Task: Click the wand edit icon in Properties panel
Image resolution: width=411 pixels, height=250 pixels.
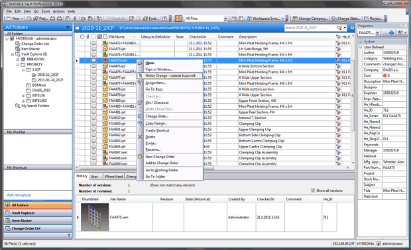Action: [400, 33]
